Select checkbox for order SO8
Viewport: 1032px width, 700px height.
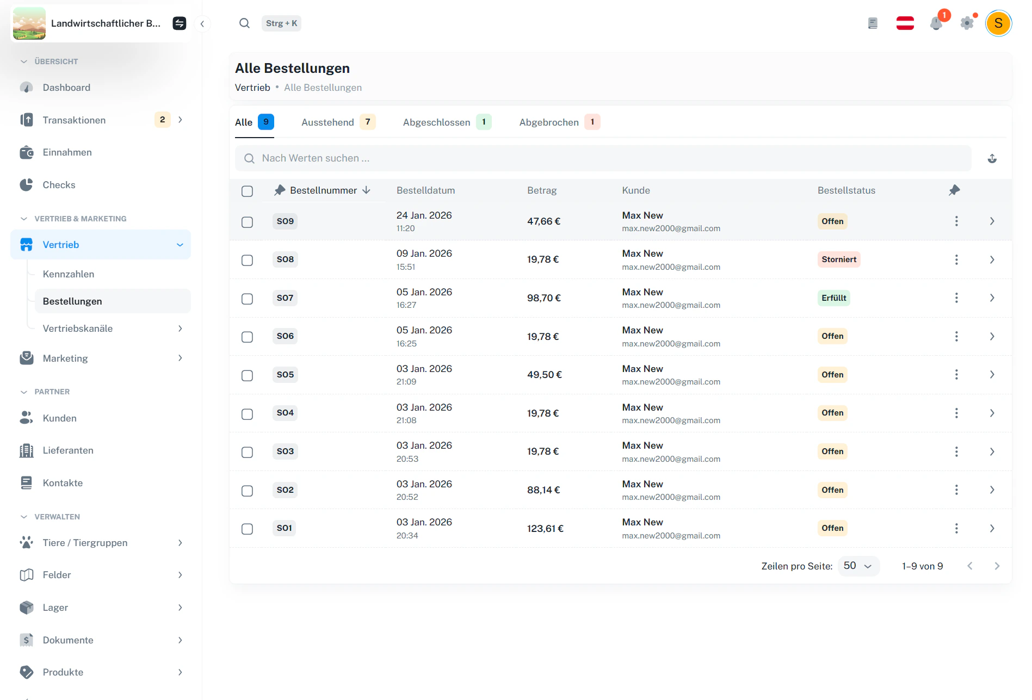click(x=247, y=260)
